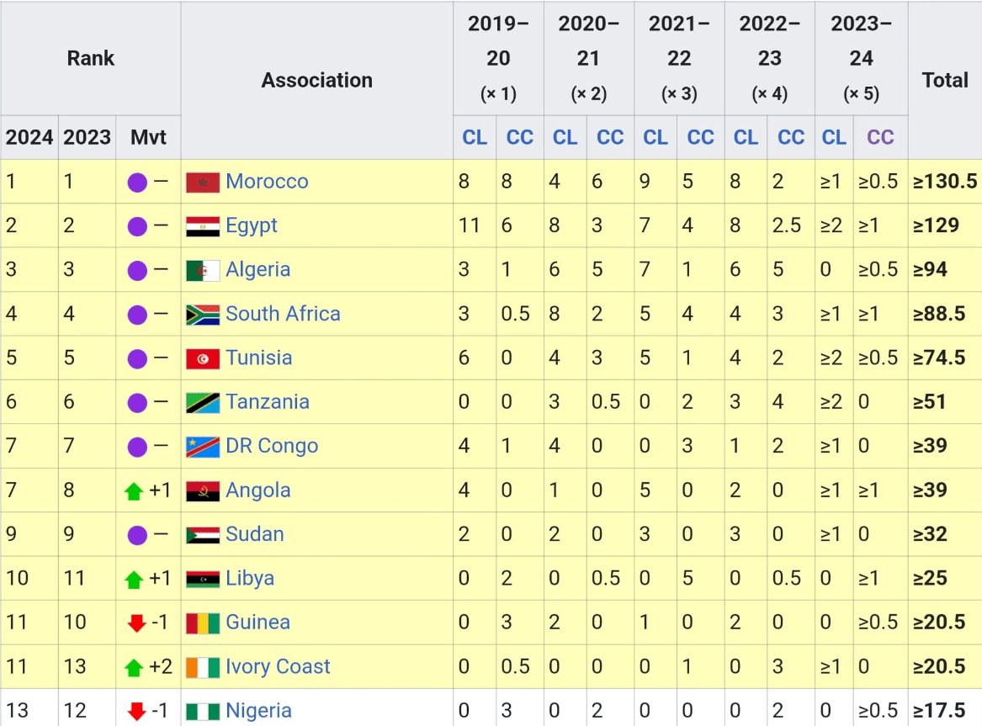Click Sudan's purple no-movement circle
Image resolution: width=982 pixels, height=726 pixels.
pyautogui.click(x=137, y=535)
